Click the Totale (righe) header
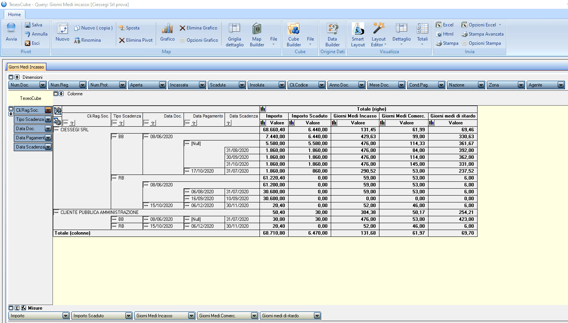The width and height of the screenshot is (568, 323). pos(371,109)
